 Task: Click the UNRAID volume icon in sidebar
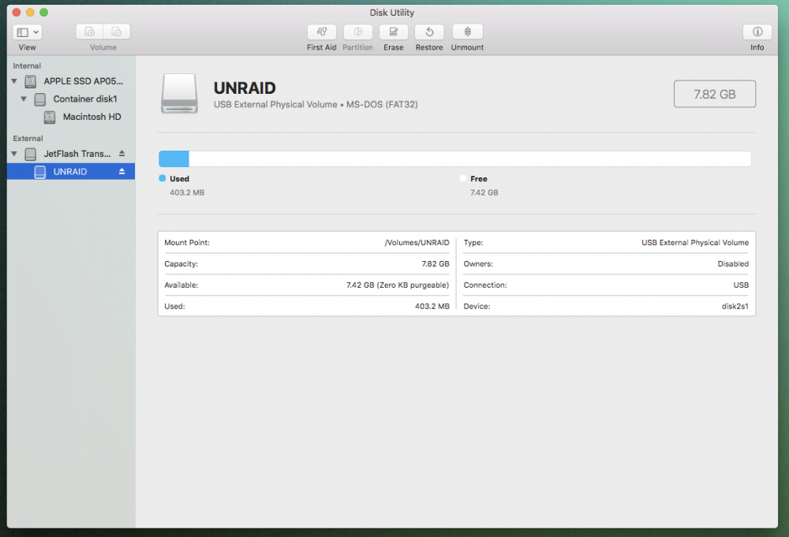pos(39,172)
